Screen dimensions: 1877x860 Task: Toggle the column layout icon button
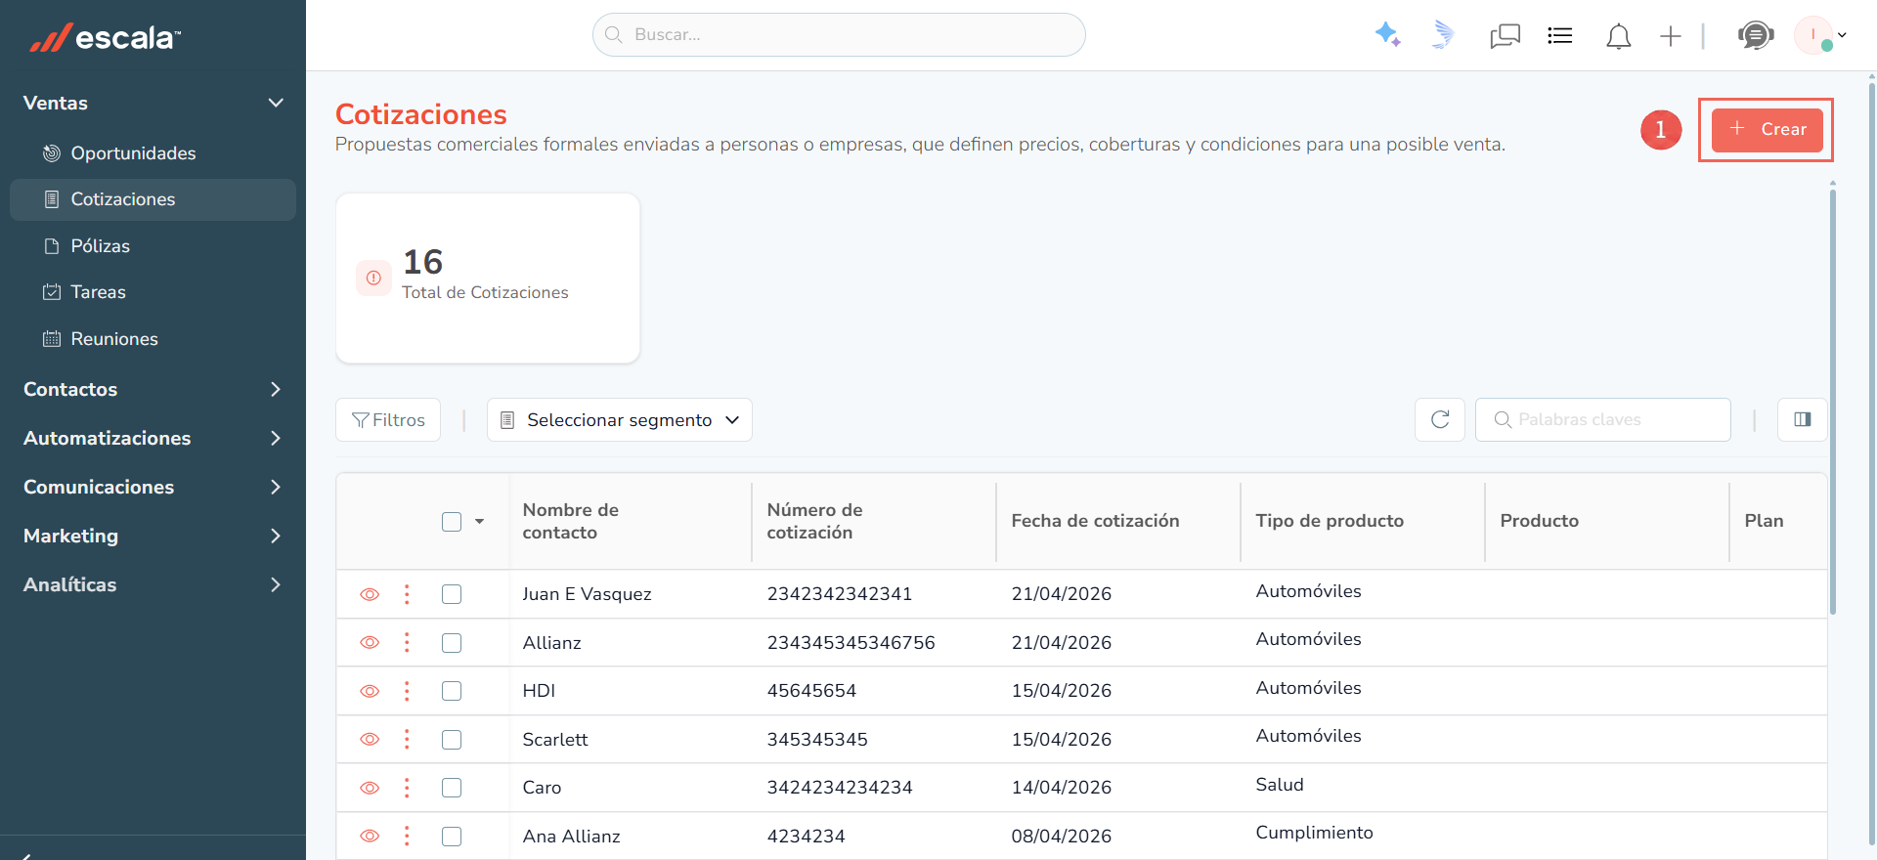tap(1803, 419)
